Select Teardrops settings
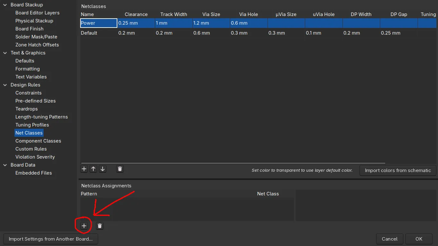The height and width of the screenshot is (246, 438). [27, 109]
